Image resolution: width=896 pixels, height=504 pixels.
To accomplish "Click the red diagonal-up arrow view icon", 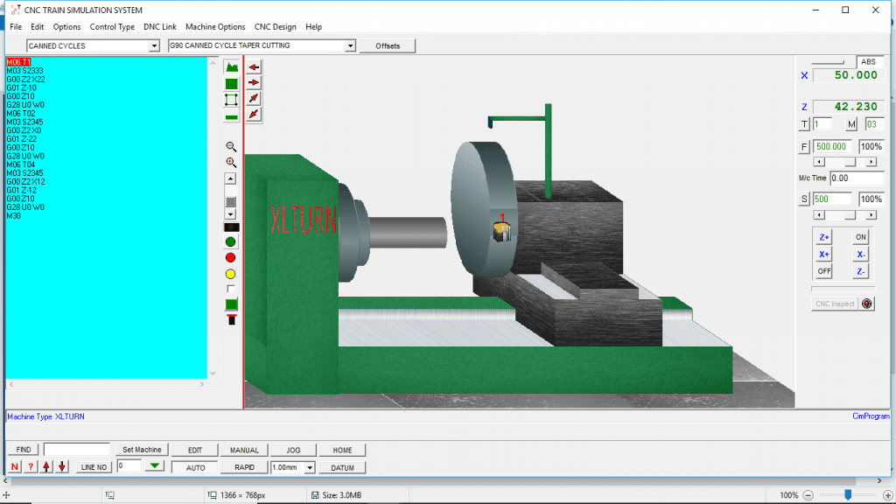I will (255, 99).
